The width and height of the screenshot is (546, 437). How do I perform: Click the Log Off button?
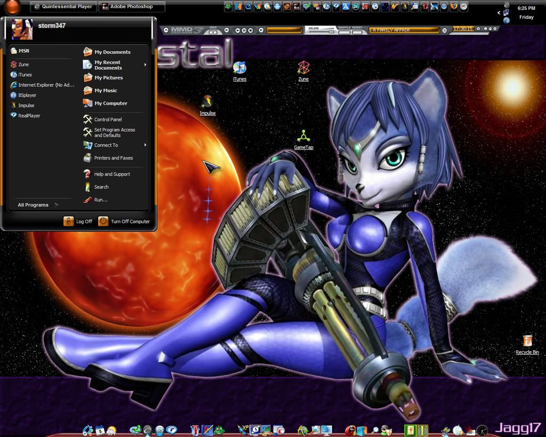78,221
